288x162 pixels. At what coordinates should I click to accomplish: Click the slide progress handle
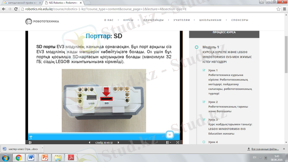169,135
